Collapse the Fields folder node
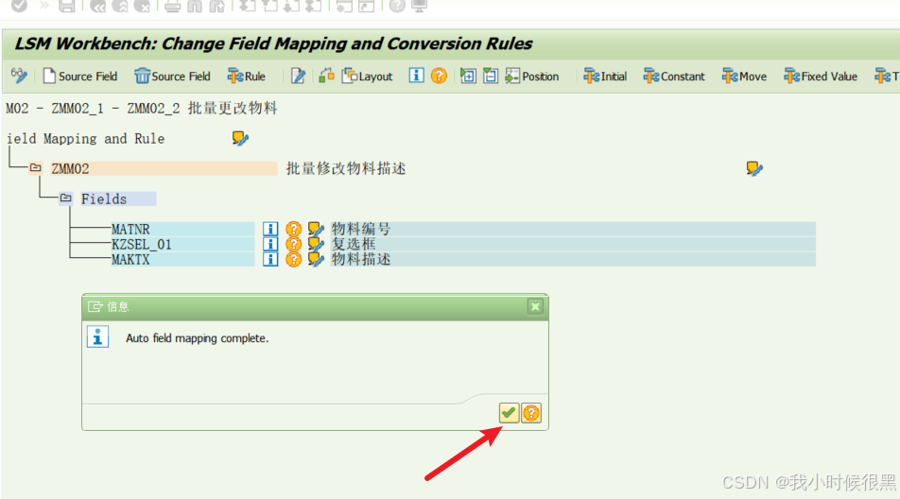Image resolution: width=900 pixels, height=499 pixels. [x=66, y=198]
